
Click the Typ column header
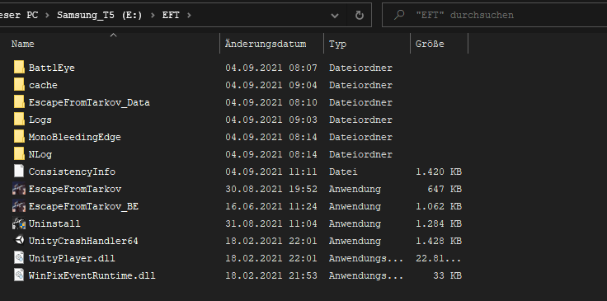[337, 44]
